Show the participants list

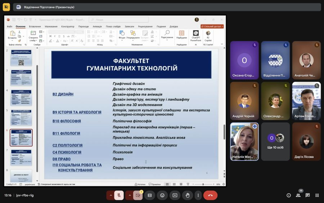pos(298,195)
